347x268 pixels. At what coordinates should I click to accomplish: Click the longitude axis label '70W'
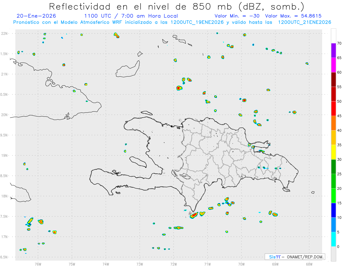tap(241, 264)
